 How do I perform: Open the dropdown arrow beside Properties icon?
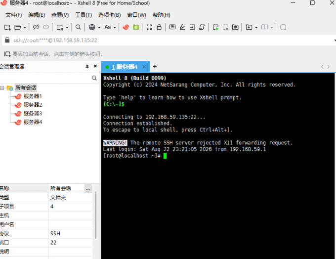67,28
